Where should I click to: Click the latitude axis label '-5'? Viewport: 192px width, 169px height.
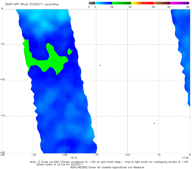click(2, 44)
